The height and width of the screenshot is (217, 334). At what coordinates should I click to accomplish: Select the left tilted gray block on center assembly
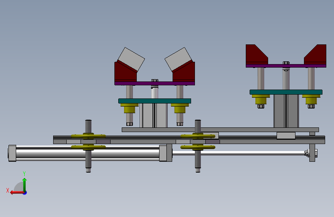click(x=131, y=59)
